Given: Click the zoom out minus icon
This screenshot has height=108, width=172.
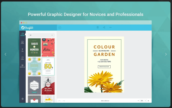Looking at the screenshot, I should (138, 101).
